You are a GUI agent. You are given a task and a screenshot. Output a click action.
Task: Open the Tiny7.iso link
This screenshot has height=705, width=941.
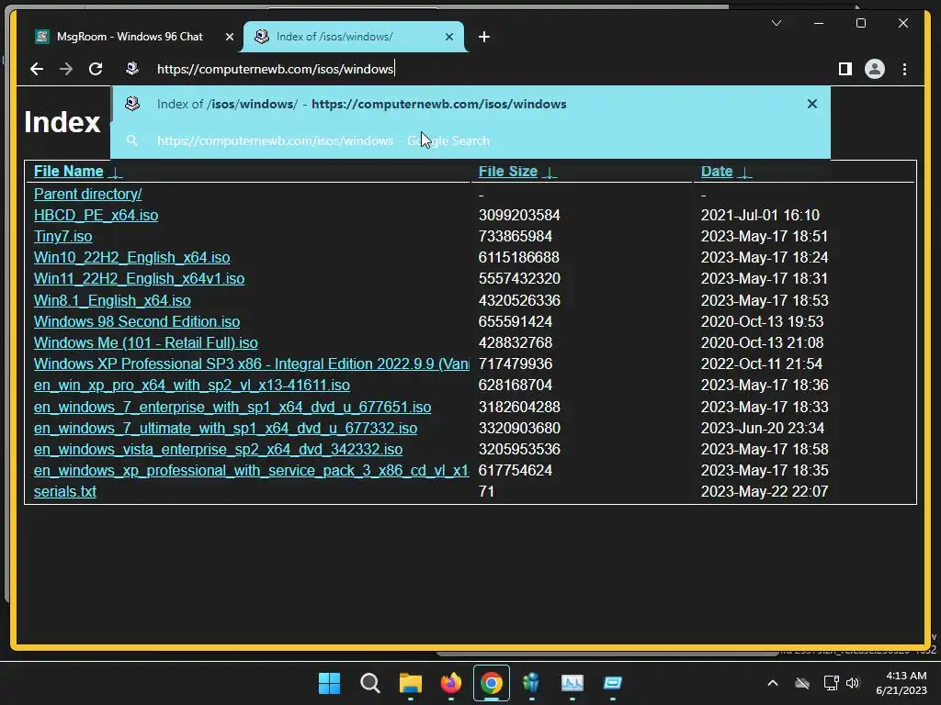[63, 236]
